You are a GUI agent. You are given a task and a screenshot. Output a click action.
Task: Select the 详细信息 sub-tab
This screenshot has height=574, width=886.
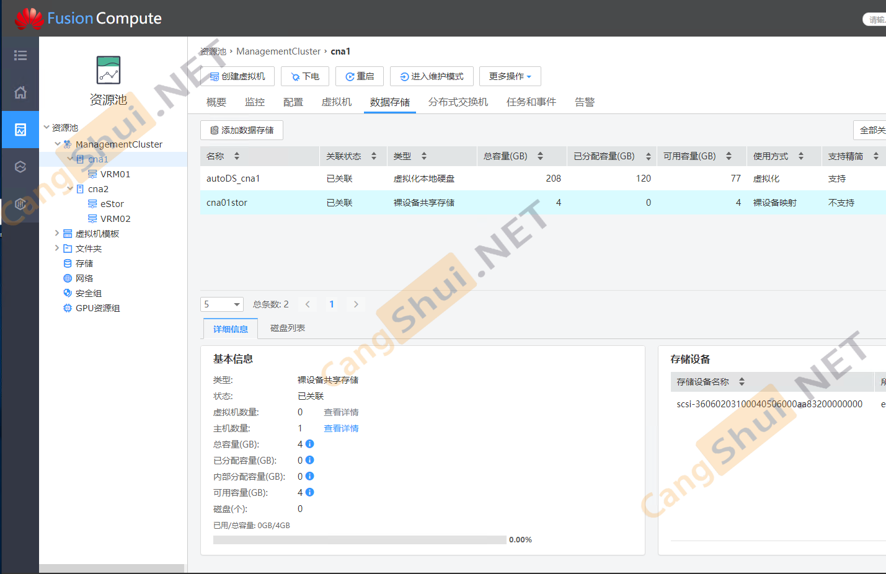tap(231, 329)
